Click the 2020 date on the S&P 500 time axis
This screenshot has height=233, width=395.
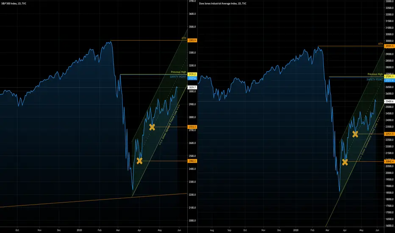pyautogui.click(x=79, y=230)
